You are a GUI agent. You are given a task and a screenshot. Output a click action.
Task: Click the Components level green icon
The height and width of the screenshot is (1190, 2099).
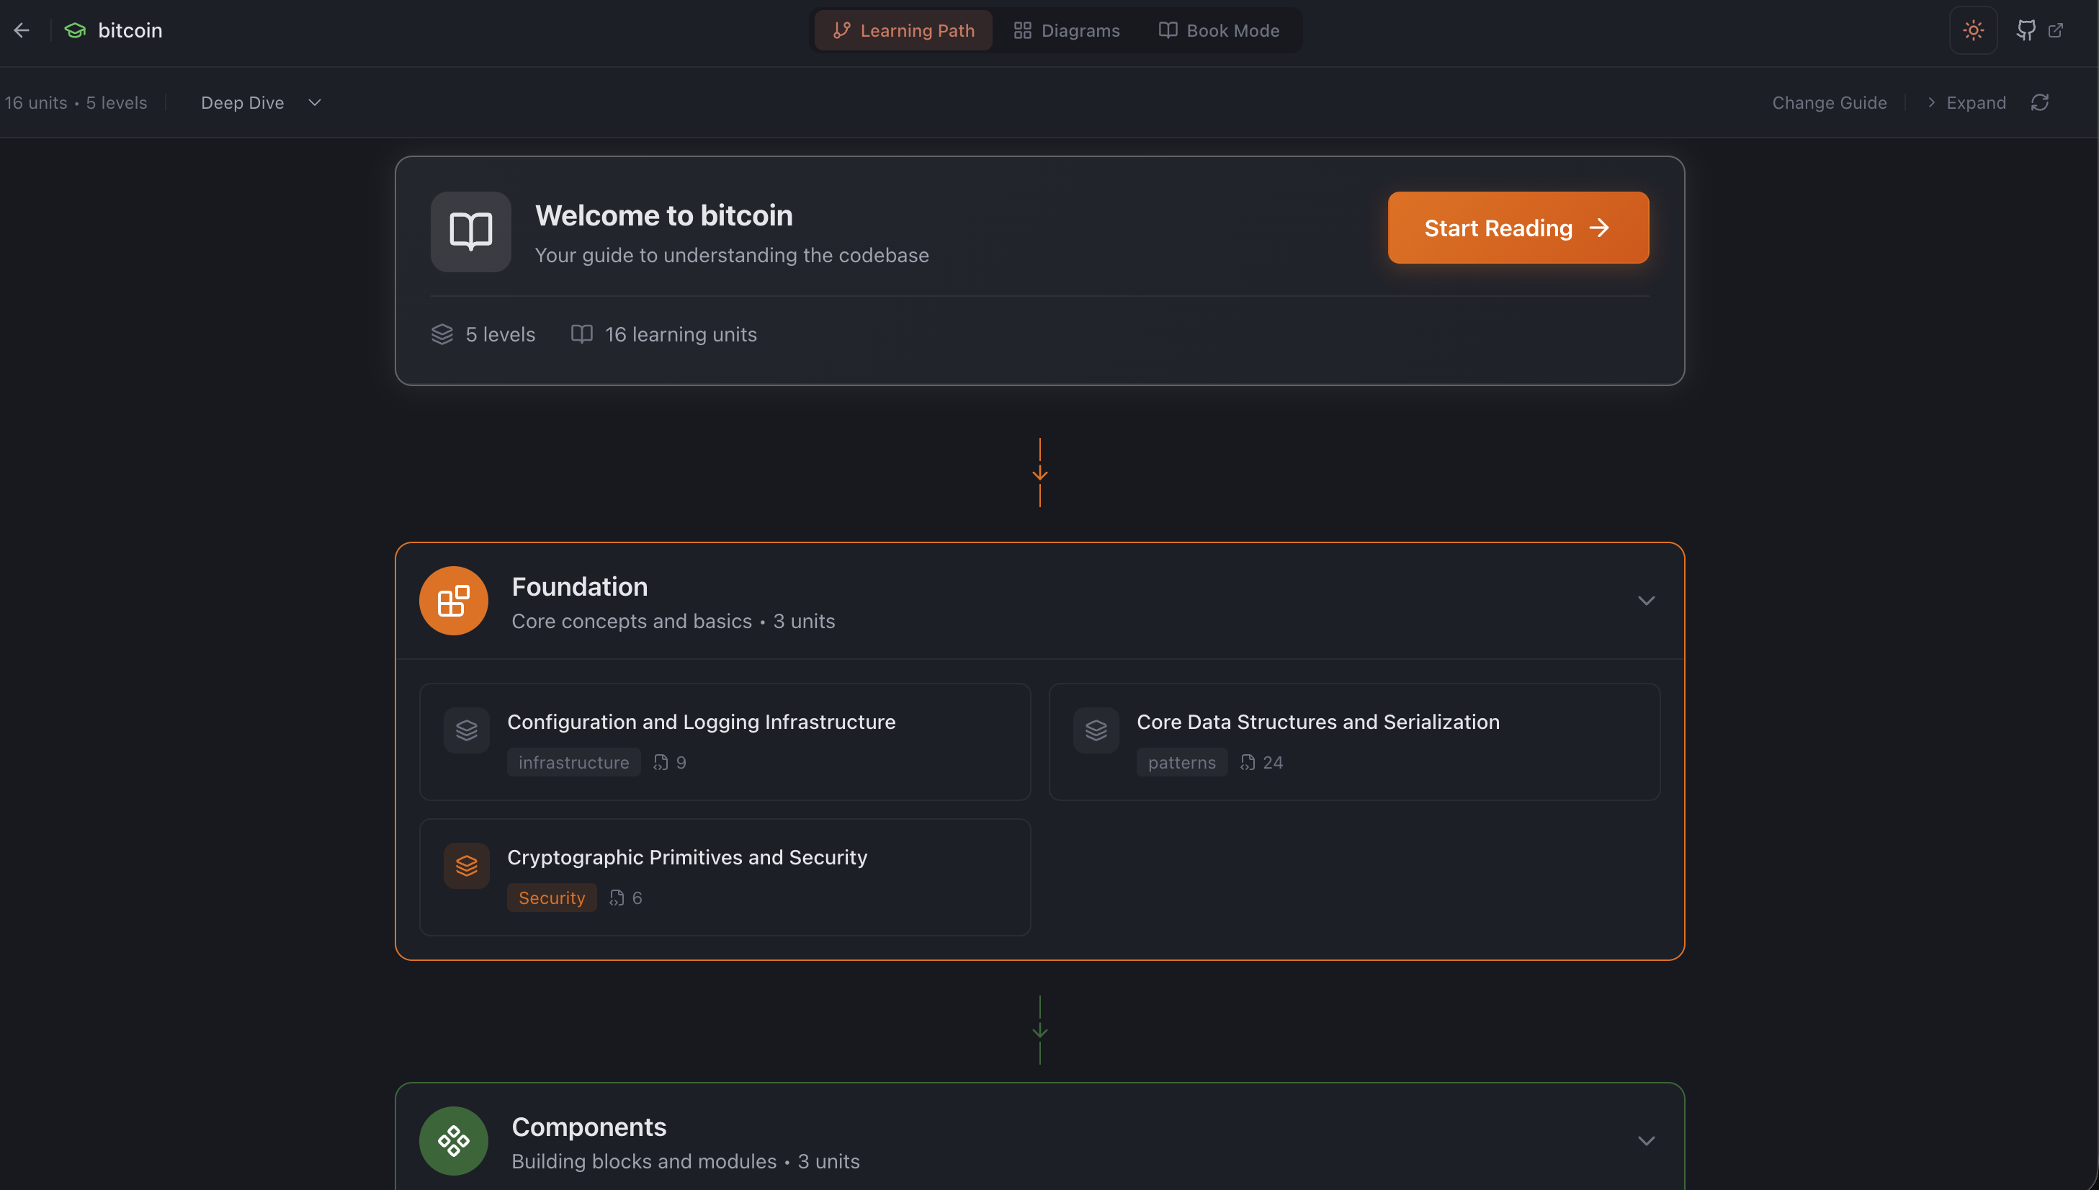click(454, 1141)
